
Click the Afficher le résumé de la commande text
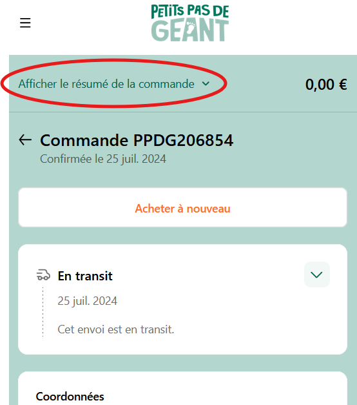(x=106, y=84)
